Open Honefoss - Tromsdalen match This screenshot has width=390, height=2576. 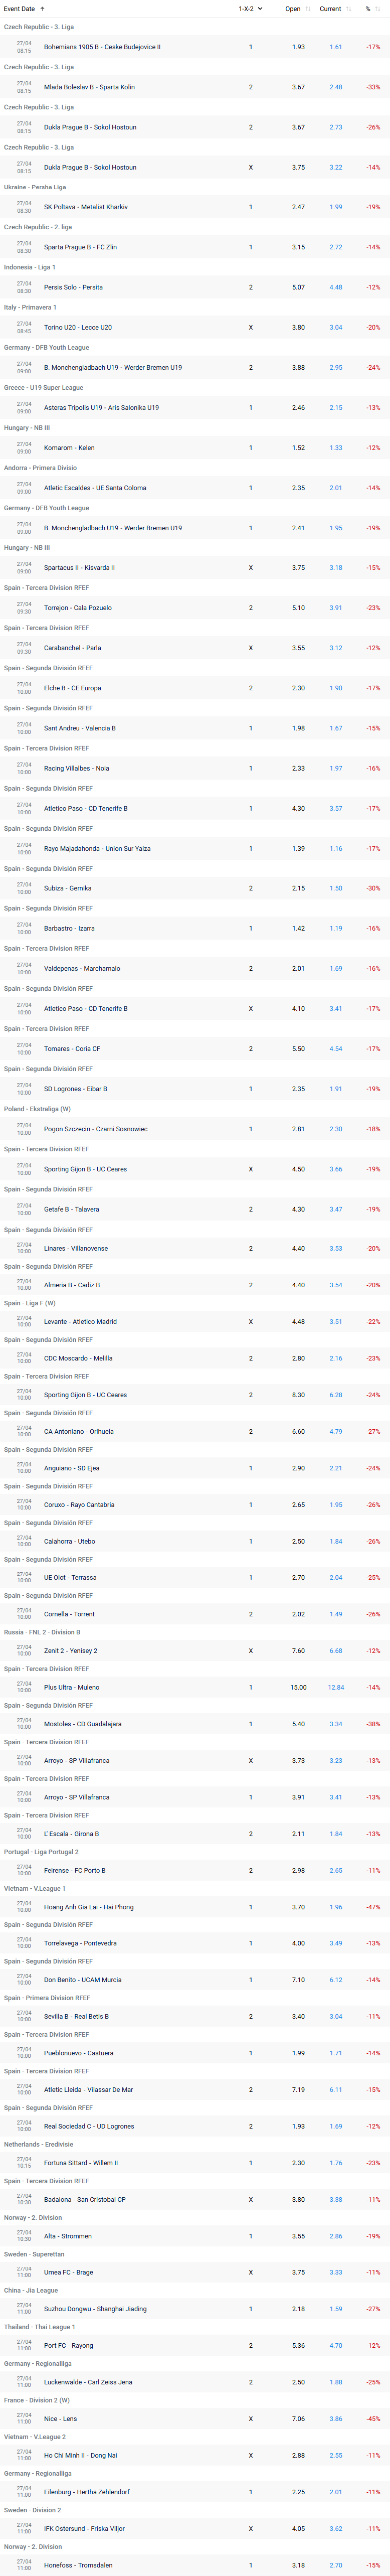78,2565
